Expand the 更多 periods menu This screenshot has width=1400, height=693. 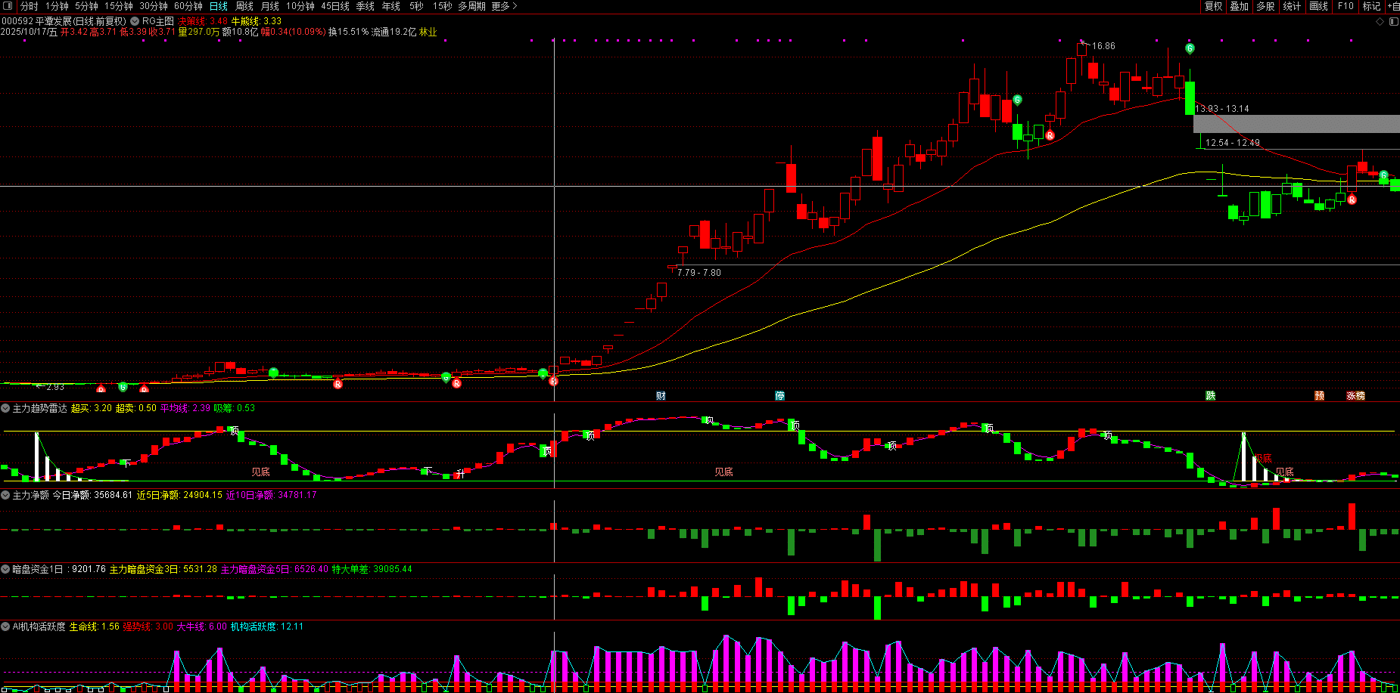click(x=504, y=6)
